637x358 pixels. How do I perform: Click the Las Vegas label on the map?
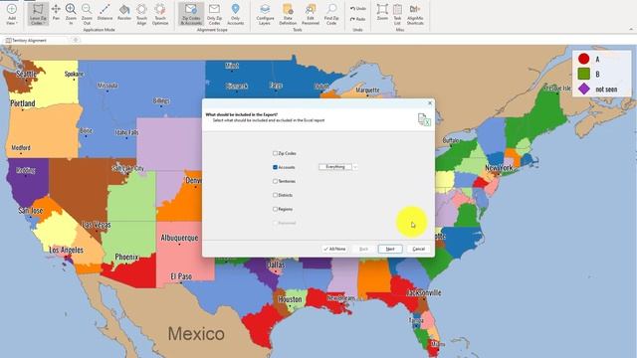click(x=97, y=225)
